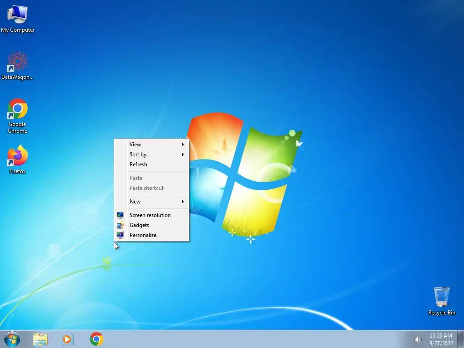Select the Firefox desktop shortcut

click(x=18, y=159)
